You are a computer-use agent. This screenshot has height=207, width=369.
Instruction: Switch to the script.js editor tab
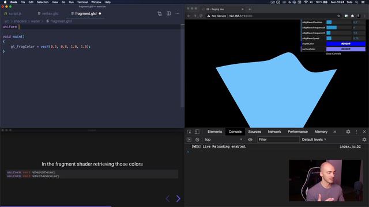(13, 14)
